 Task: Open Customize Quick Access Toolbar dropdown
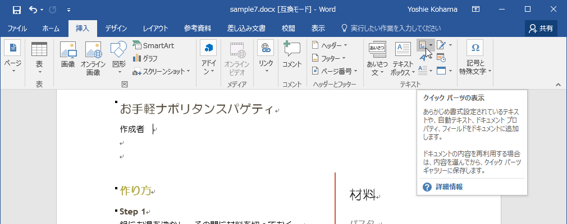(68, 10)
